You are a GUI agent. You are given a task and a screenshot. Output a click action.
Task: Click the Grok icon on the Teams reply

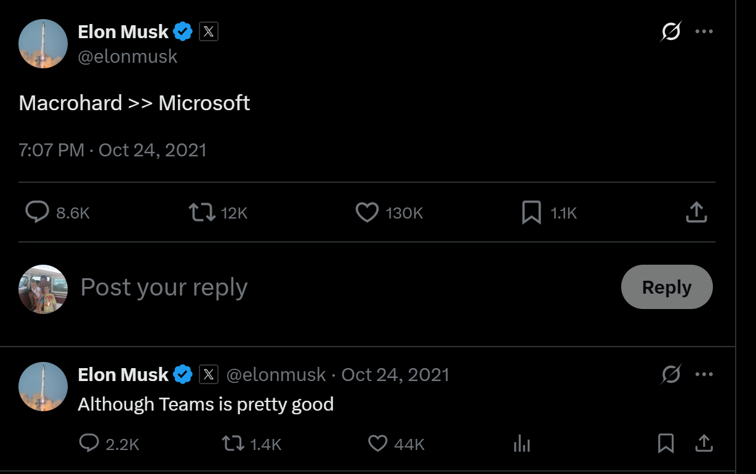coord(671,374)
